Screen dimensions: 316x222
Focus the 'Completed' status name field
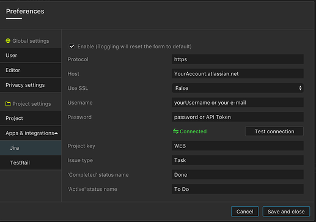(238, 174)
